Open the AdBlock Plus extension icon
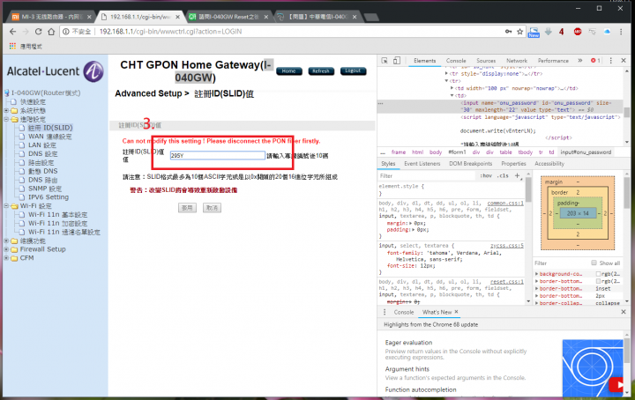635x400 pixels. 578,32
